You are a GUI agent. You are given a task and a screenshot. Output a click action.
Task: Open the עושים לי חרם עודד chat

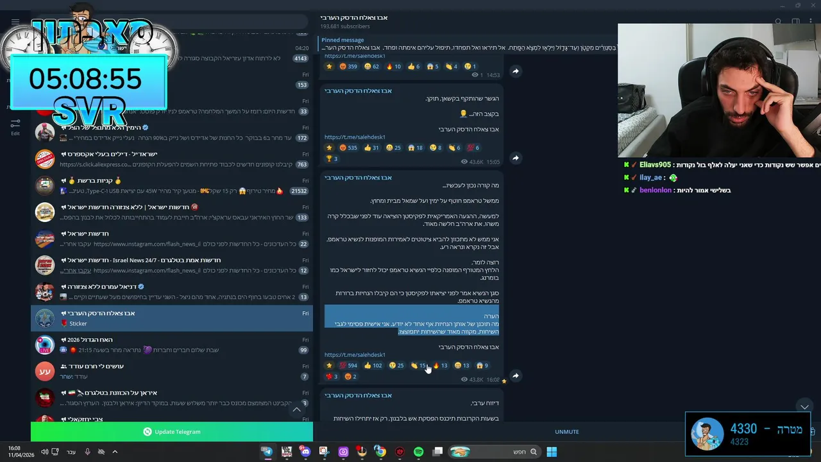coord(172,371)
